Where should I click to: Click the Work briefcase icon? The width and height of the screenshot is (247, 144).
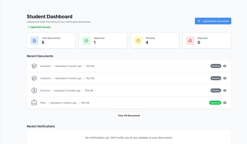click(34, 103)
